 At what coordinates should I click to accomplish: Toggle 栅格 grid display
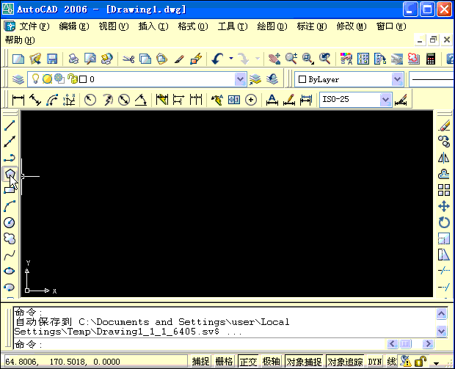[224, 362]
